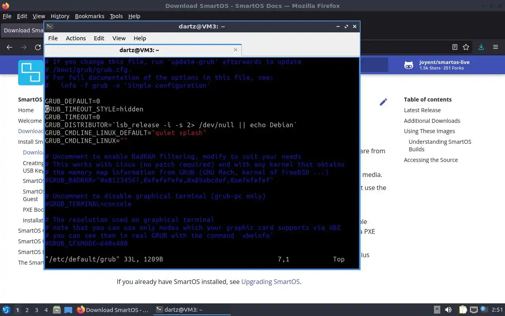Click the network tray icon
This screenshot has height=316, width=505.
(x=473, y=310)
